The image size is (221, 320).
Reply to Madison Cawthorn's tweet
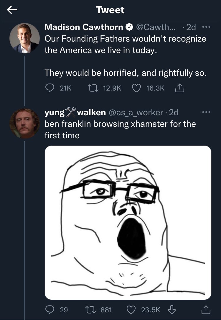pos(49,88)
